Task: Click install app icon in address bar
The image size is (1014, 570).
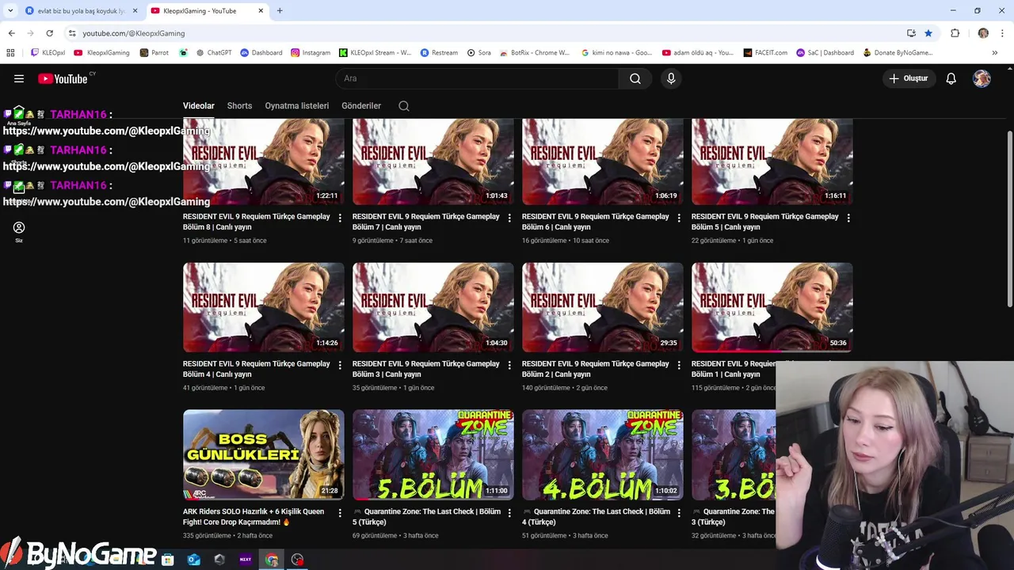Action: point(911,33)
